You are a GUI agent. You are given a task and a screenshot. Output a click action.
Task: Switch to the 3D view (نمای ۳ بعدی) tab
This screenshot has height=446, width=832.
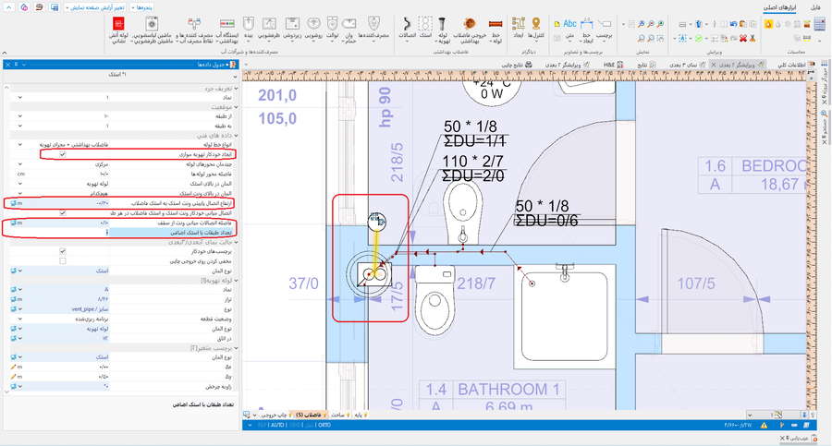point(685,65)
